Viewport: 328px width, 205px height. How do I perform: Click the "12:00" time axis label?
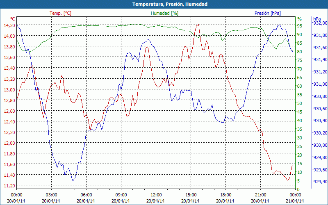tap(156, 195)
